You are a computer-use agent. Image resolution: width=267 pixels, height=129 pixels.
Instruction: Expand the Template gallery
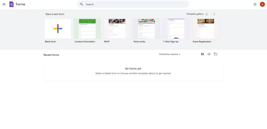coord(197,14)
